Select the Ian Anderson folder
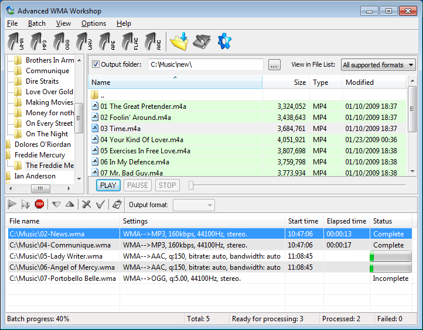 pos(35,176)
